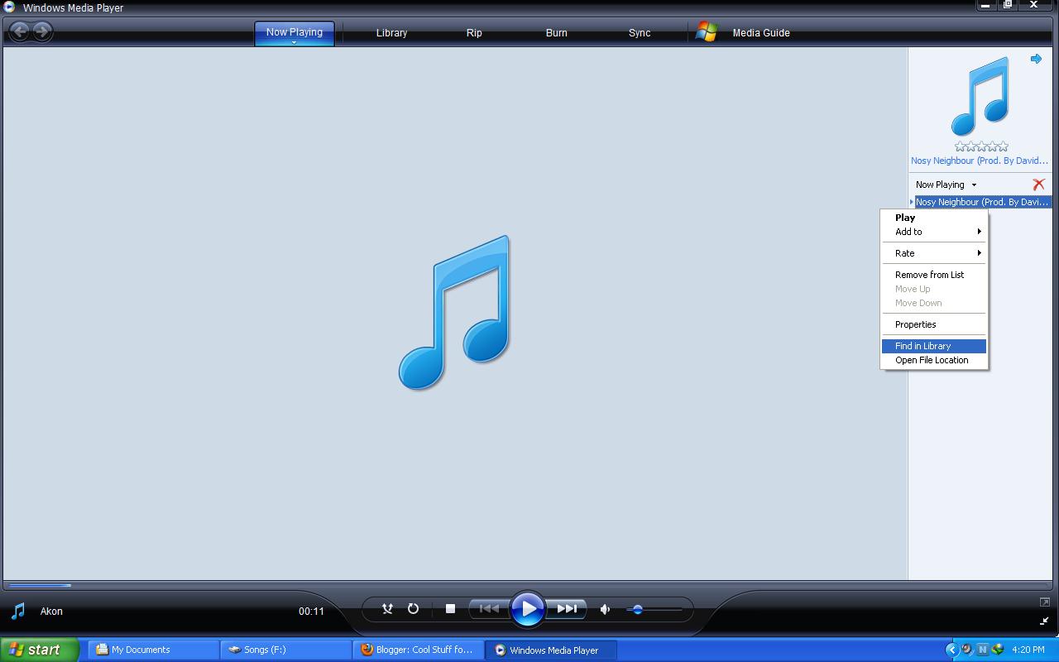This screenshot has height=662, width=1059.
Task: Open the Start menu
Action: pyautogui.click(x=40, y=650)
